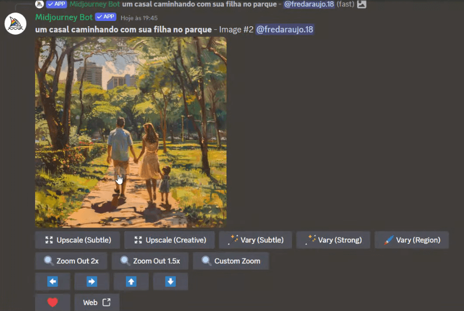
Task: Click the Midjourney Bot sailboat avatar
Action: (15, 24)
